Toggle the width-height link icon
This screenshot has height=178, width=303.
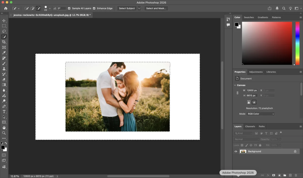pos(237,93)
